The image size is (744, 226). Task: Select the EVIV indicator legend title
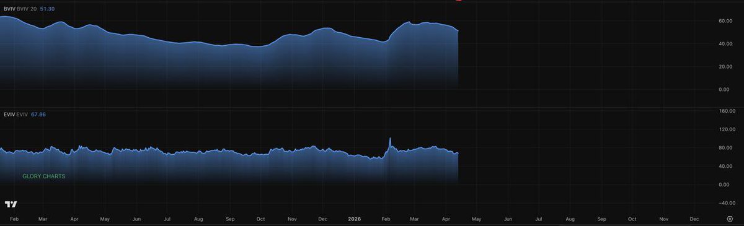click(x=9, y=115)
